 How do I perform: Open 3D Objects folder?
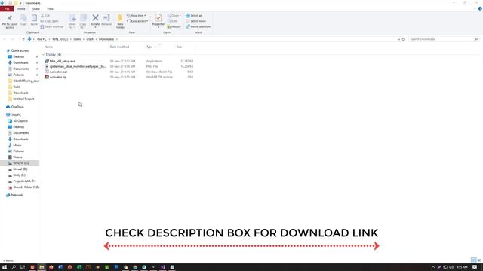pyautogui.click(x=20, y=121)
